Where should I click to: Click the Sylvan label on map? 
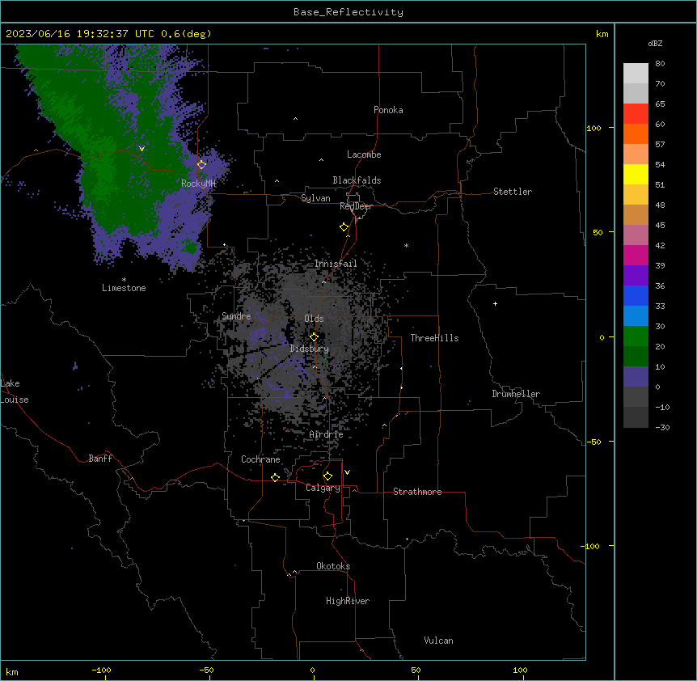pos(315,198)
